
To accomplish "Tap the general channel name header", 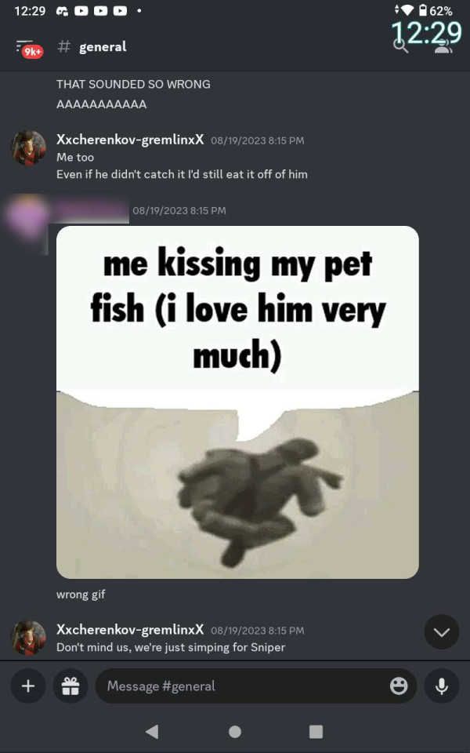I will tap(103, 46).
